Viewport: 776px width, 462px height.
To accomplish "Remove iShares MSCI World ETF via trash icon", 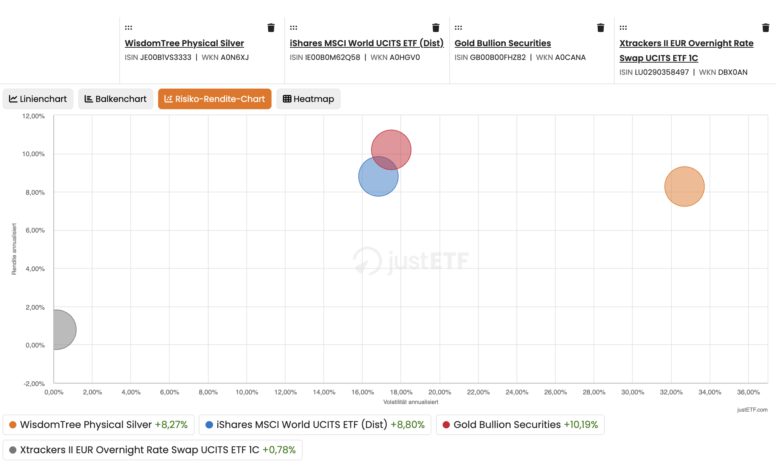I will click(436, 27).
